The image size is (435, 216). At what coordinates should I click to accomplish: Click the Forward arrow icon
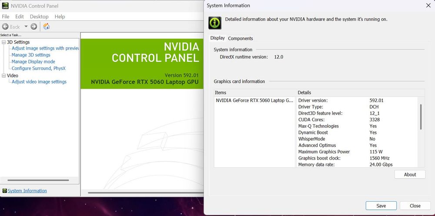(x=34, y=27)
